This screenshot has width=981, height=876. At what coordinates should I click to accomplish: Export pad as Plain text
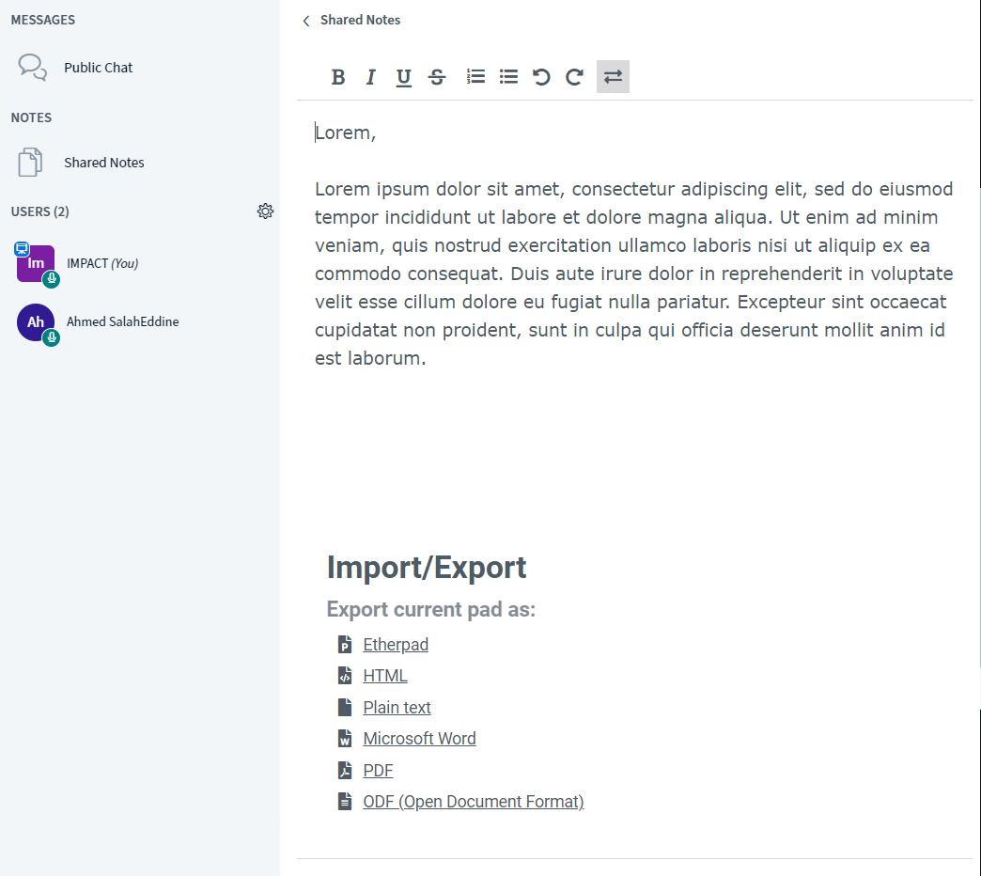coord(397,708)
